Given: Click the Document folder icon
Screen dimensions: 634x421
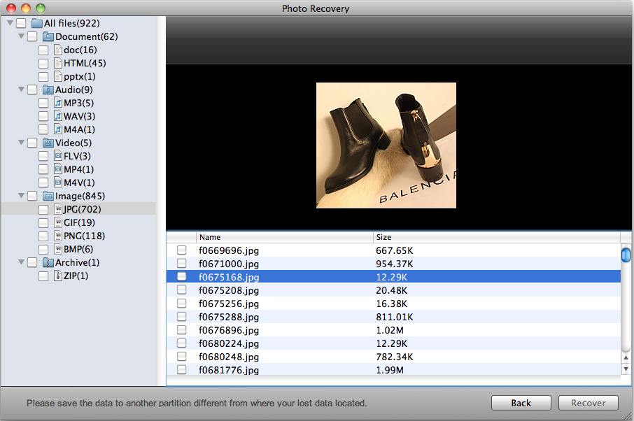Looking at the screenshot, I should pyautogui.click(x=48, y=37).
